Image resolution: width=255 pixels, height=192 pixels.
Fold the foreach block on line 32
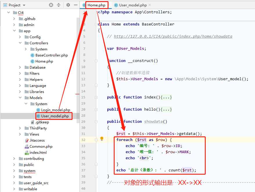[96, 140]
